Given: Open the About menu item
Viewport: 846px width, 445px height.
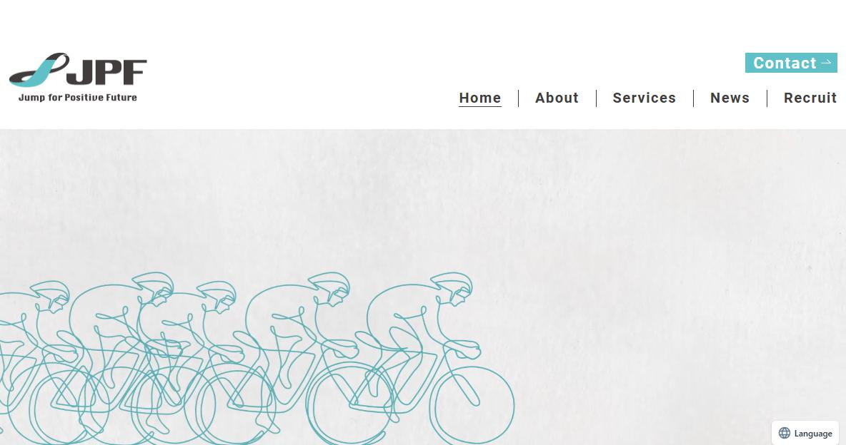Looking at the screenshot, I should coord(557,98).
